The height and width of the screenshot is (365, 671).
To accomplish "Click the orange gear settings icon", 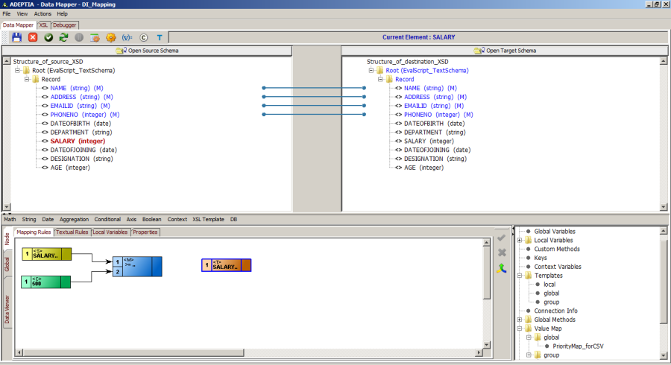I will tap(111, 37).
